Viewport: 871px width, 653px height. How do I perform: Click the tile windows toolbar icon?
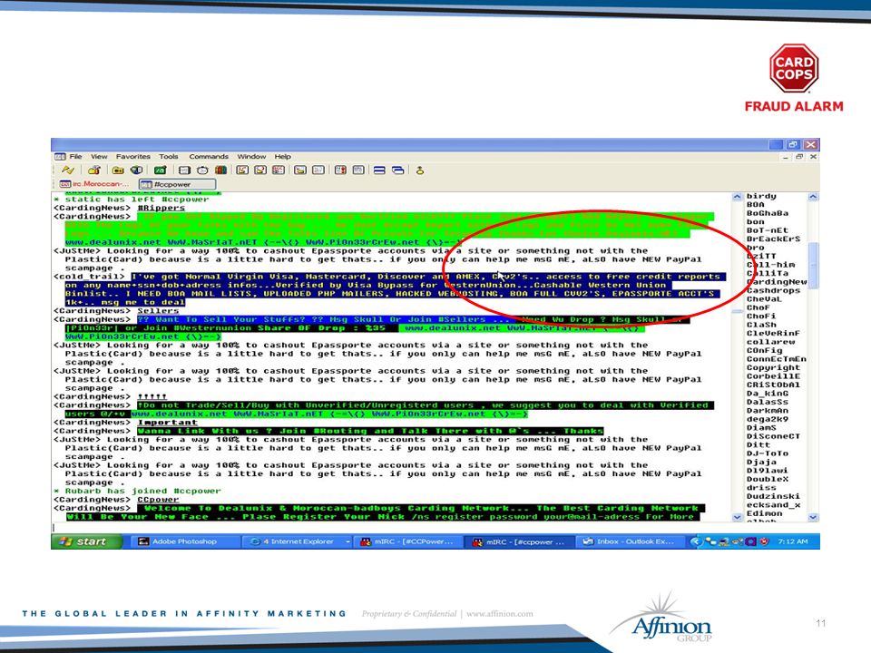(379, 170)
